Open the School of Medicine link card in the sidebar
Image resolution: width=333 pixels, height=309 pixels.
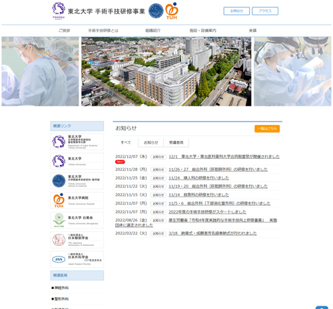(77, 181)
